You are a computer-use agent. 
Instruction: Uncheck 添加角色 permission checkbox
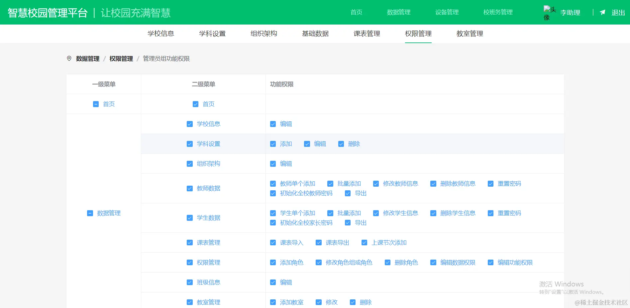coord(273,263)
